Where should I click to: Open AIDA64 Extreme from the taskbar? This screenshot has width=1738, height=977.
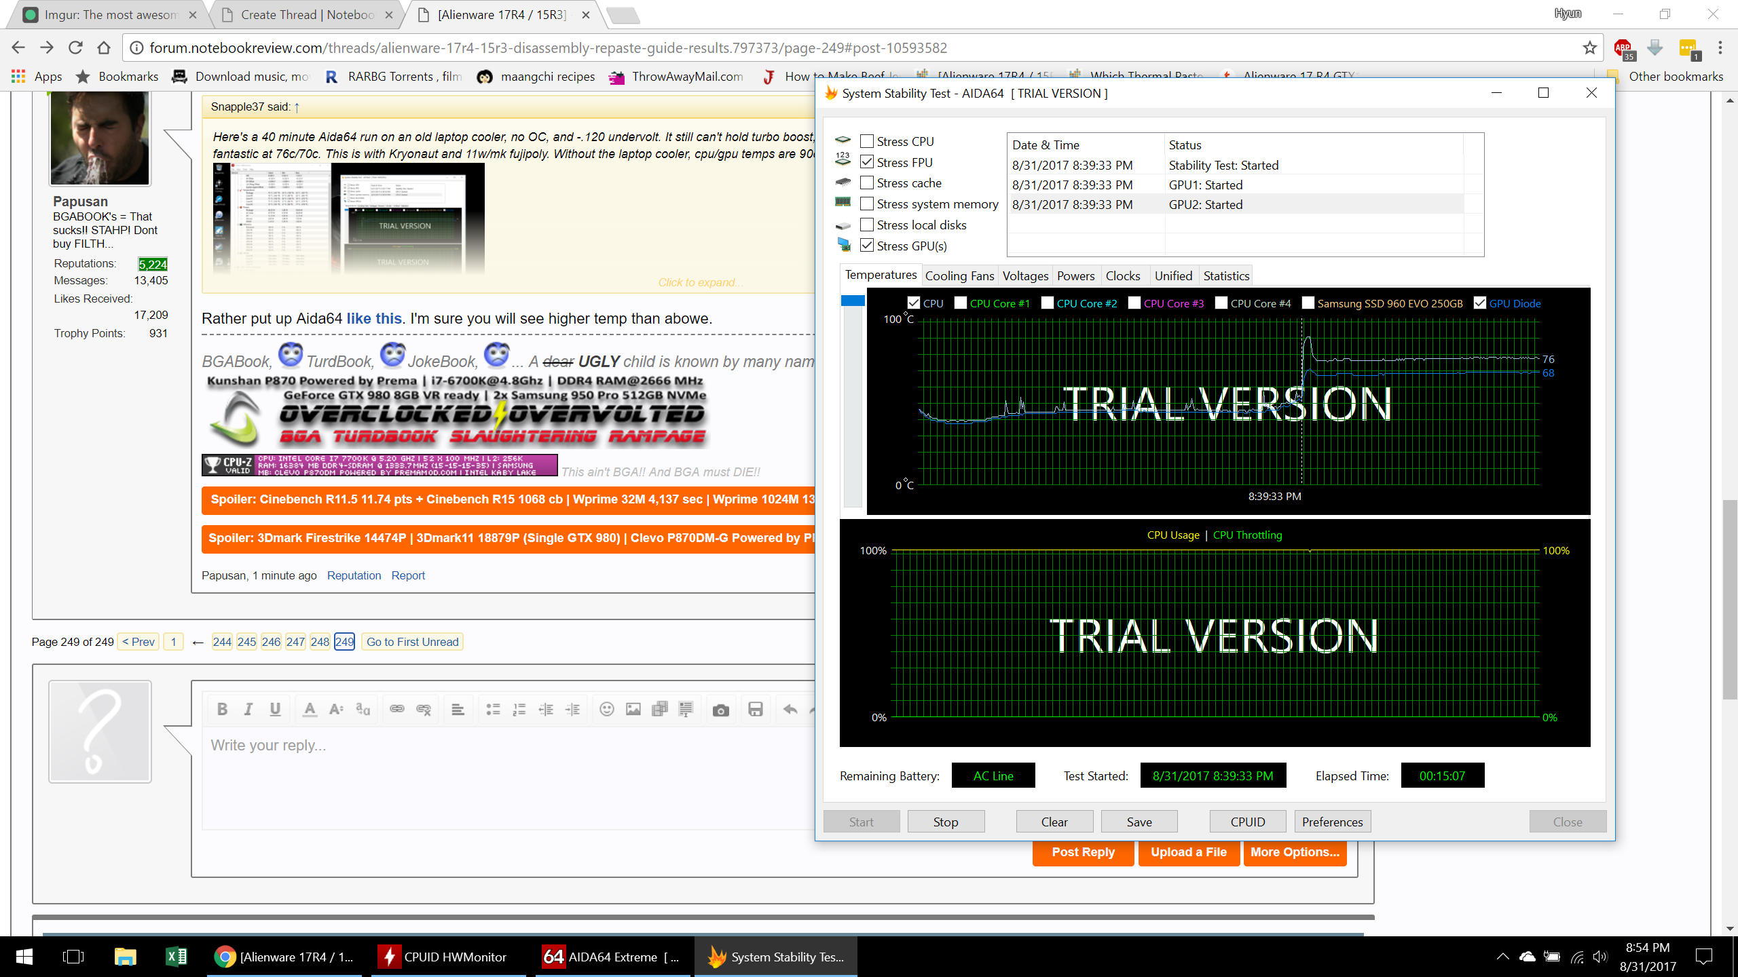point(614,957)
